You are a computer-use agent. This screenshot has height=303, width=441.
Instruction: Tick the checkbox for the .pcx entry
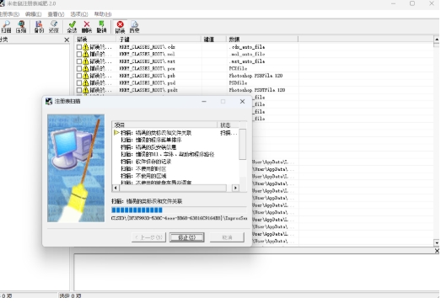[x=79, y=68]
